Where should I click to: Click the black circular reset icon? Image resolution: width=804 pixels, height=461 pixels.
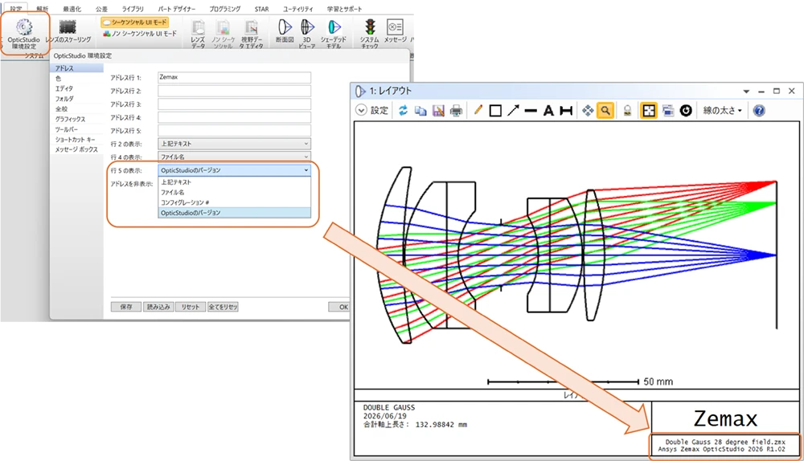pyautogui.click(x=686, y=110)
